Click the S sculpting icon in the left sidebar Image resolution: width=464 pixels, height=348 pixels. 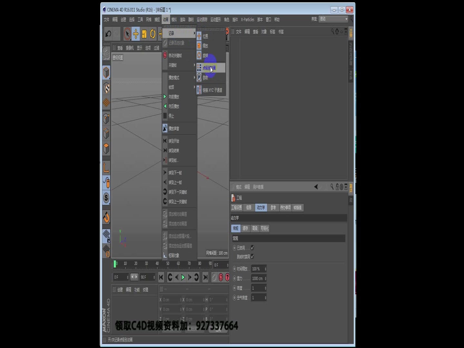click(106, 198)
